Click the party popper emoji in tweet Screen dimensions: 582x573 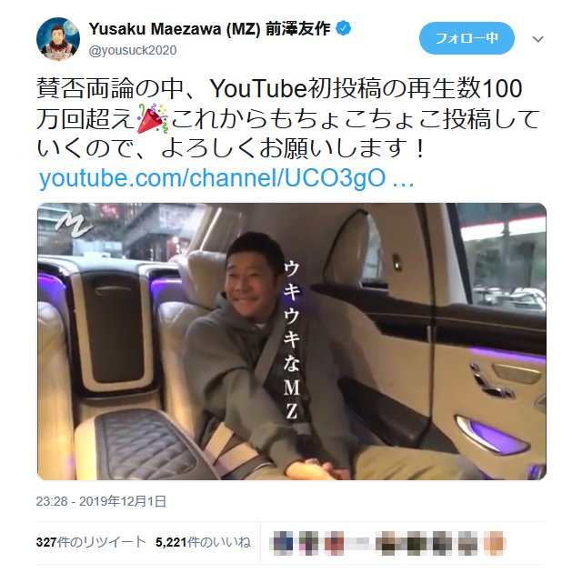click(153, 119)
